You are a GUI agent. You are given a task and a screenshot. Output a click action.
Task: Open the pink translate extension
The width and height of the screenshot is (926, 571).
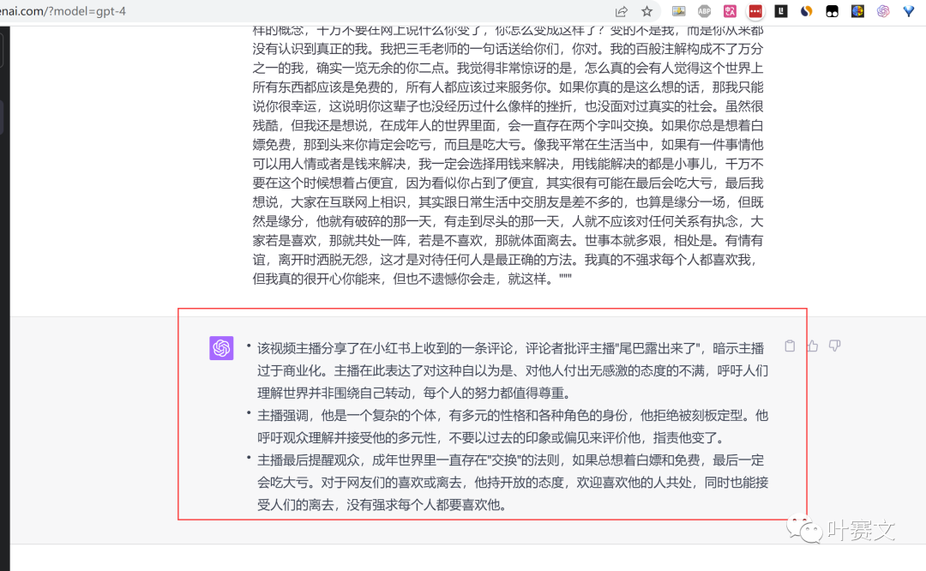pyautogui.click(x=731, y=11)
